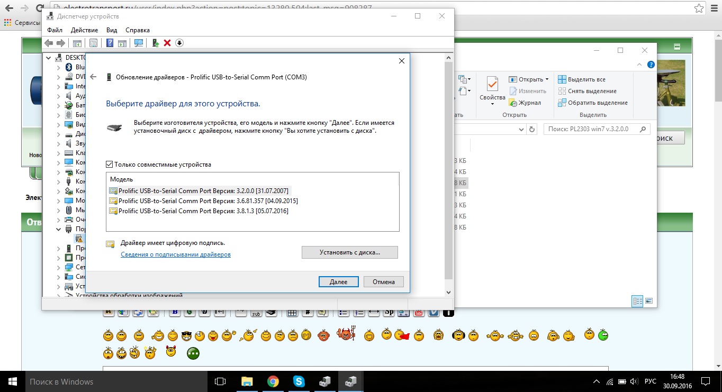Click the back arrow in driver update wizard
Image resolution: width=722 pixels, height=392 pixels.
pos(93,77)
